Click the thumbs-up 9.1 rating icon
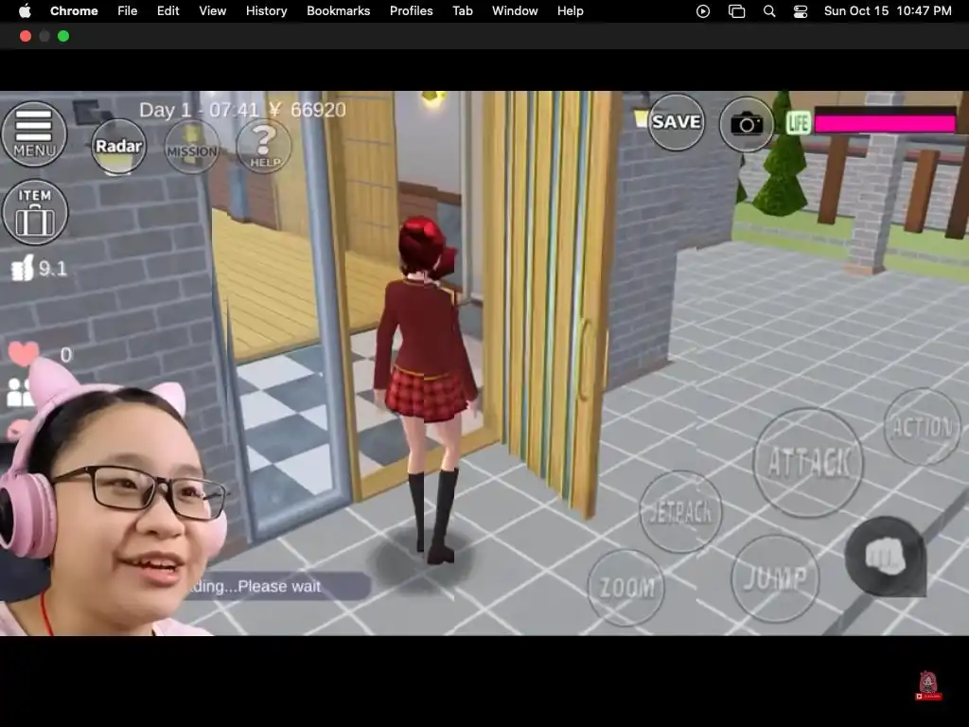Image resolution: width=969 pixels, height=727 pixels. [23, 268]
